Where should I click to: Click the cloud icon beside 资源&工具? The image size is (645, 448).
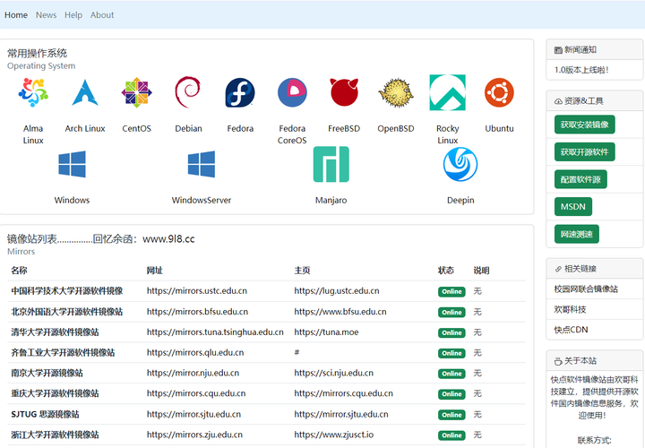[558, 101]
